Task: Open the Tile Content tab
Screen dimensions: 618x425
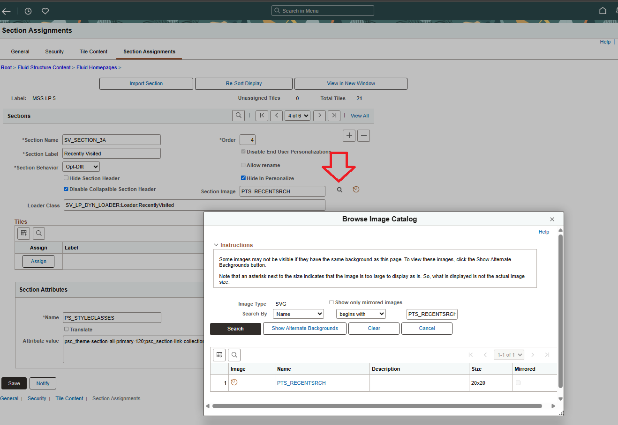Action: pos(93,51)
